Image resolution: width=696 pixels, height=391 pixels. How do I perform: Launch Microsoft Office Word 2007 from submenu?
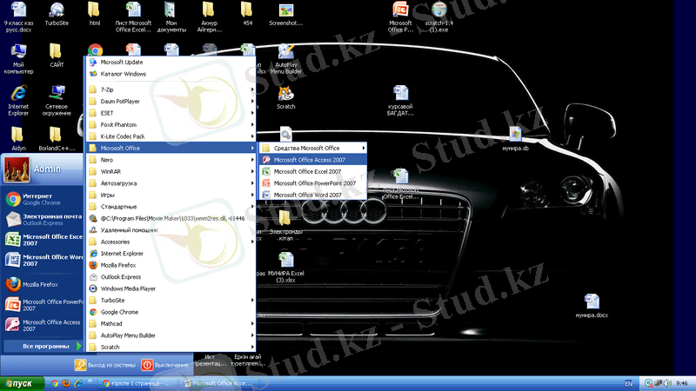307,195
